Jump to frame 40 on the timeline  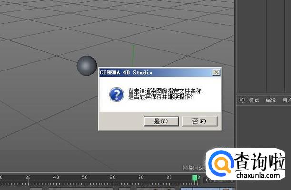pyautogui.click(x=56, y=177)
